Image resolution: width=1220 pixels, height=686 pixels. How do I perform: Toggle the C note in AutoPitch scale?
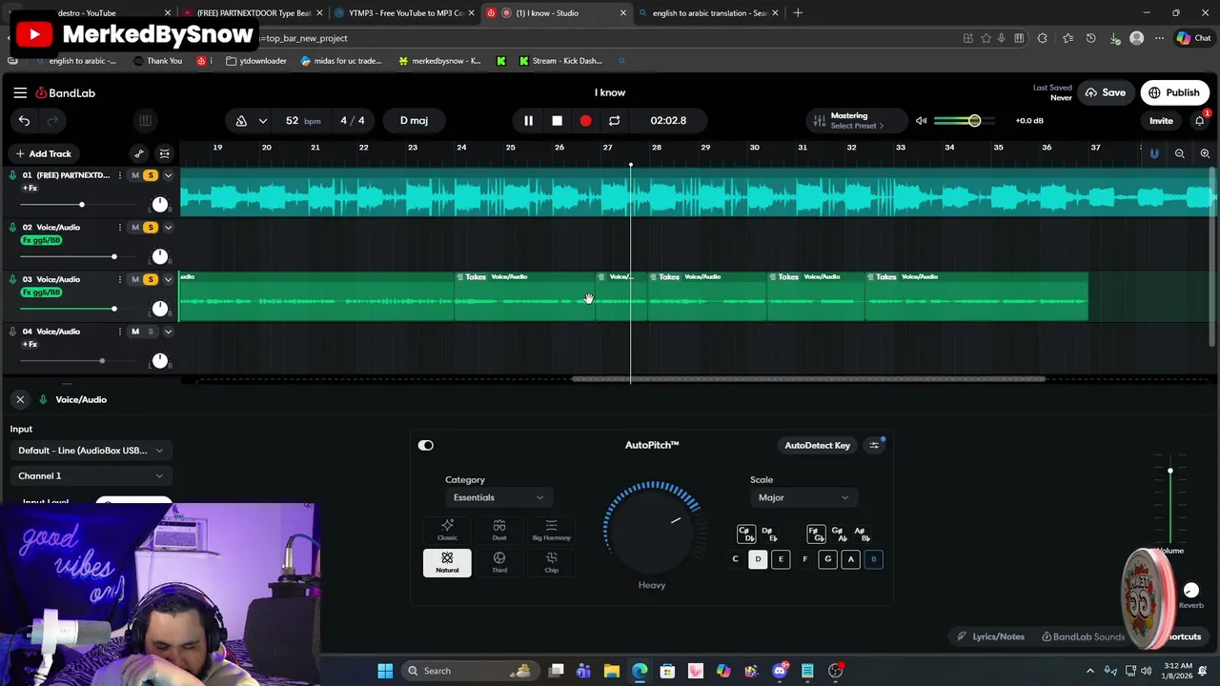(x=735, y=559)
